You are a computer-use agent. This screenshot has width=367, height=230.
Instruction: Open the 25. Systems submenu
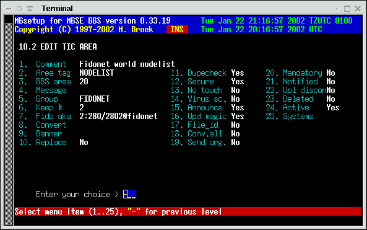tap(290, 116)
